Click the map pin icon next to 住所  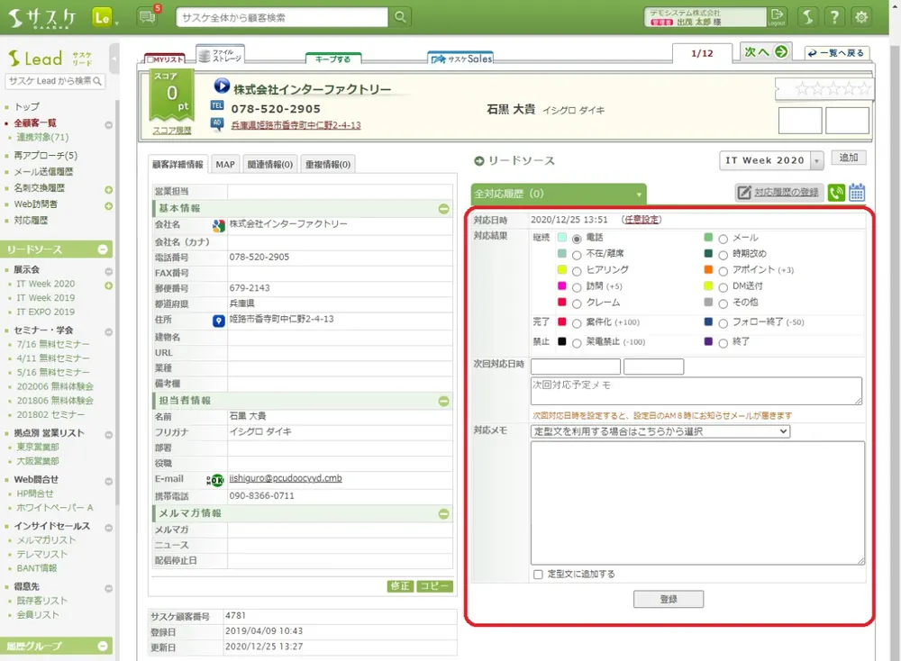click(x=218, y=320)
